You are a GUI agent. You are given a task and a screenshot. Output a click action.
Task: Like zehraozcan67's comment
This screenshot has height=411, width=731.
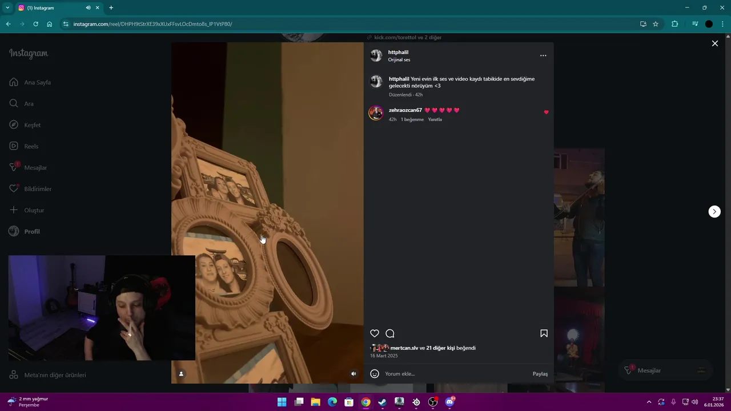tap(546, 112)
